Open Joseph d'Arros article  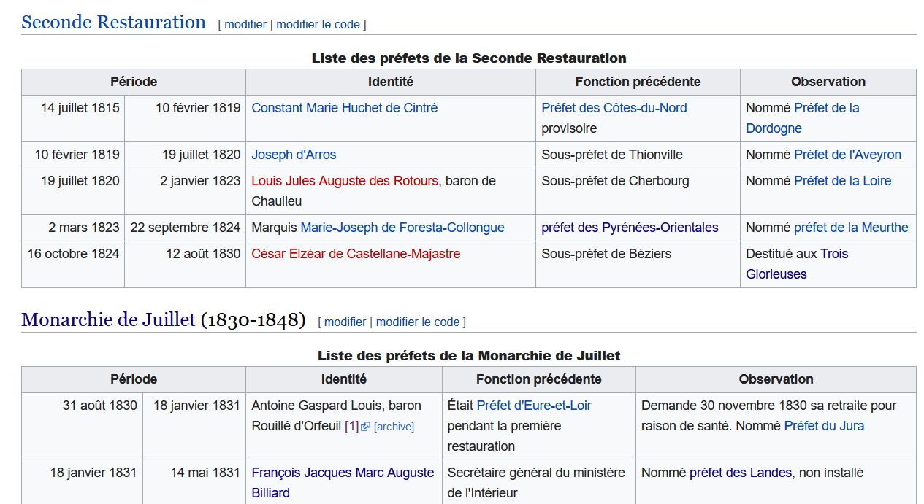294,155
